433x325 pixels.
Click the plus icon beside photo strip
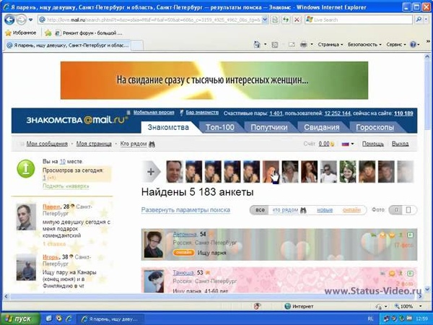pyautogui.click(x=151, y=172)
